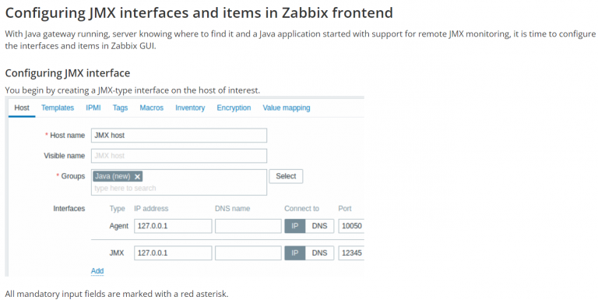Image resolution: width=598 pixels, height=300 pixels.
Task: Add a new interface via the Add link
Action: tap(97, 271)
